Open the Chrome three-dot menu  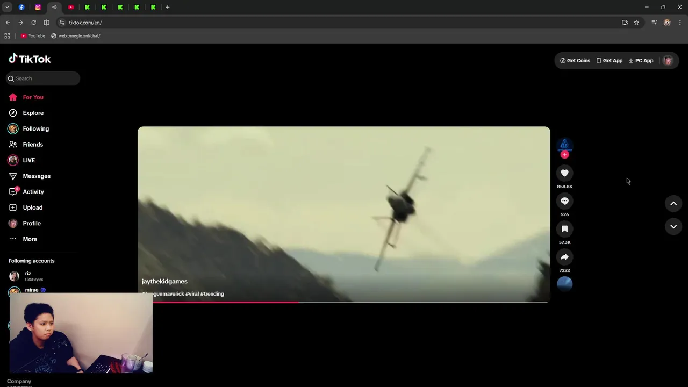tap(680, 23)
